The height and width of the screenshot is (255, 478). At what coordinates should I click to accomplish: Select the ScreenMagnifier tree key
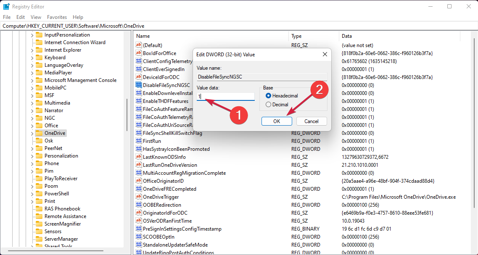63,224
